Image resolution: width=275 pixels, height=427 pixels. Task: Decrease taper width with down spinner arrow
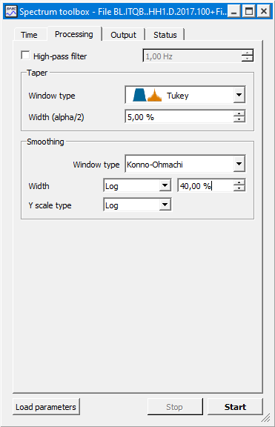(239, 119)
